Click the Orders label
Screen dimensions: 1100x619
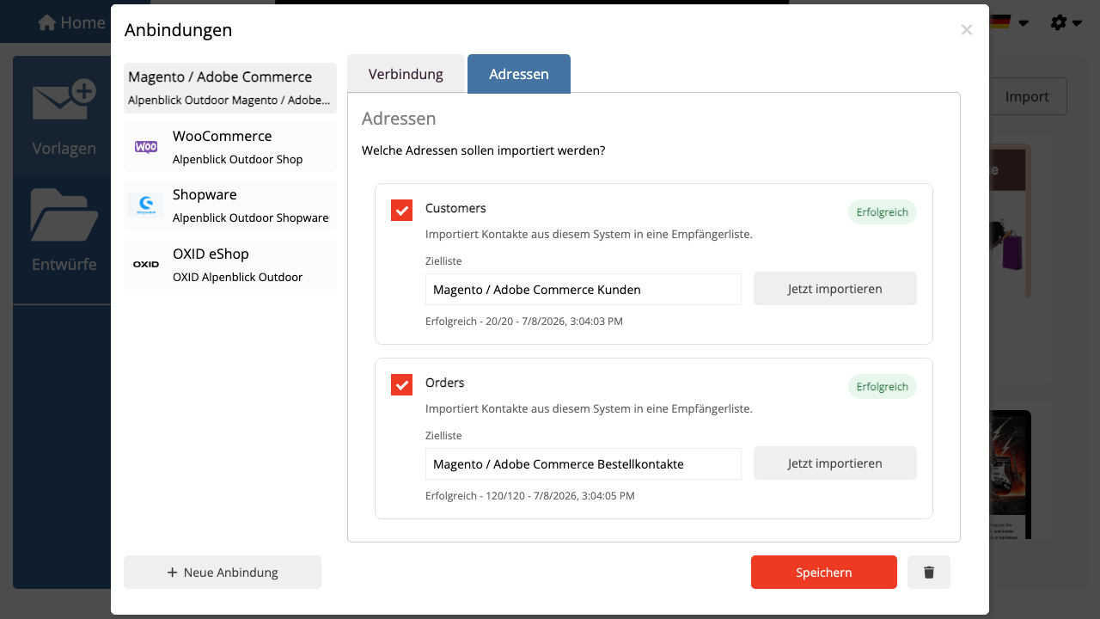(445, 383)
